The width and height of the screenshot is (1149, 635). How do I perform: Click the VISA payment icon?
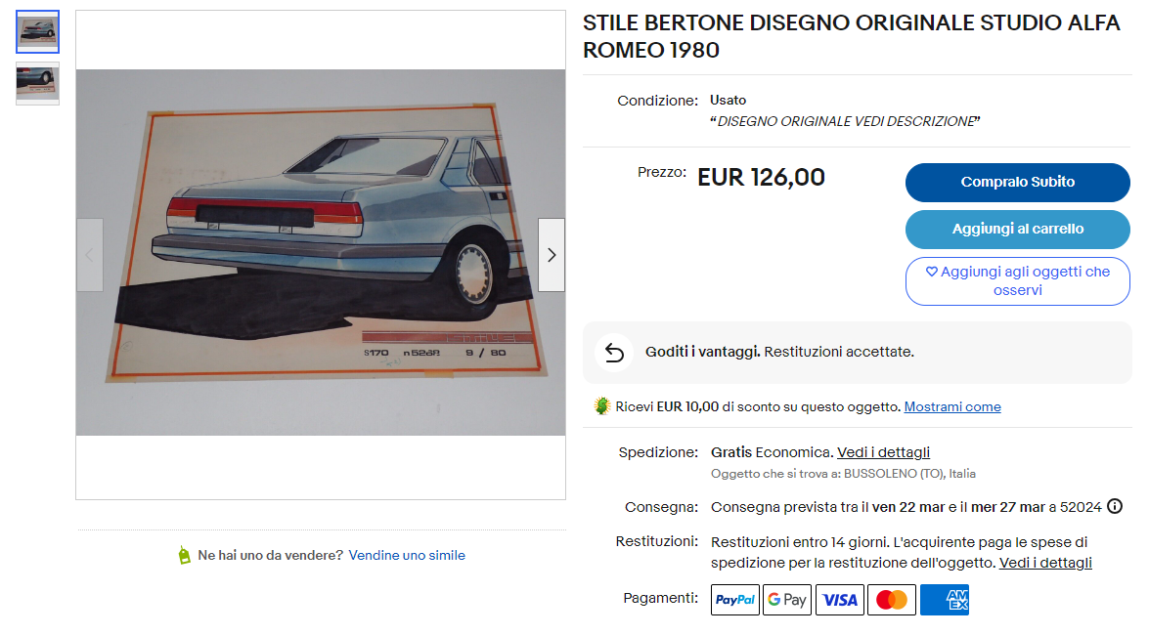coord(840,600)
